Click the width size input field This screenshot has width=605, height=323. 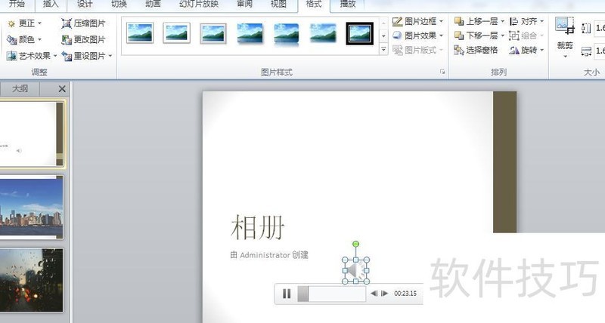(600, 51)
